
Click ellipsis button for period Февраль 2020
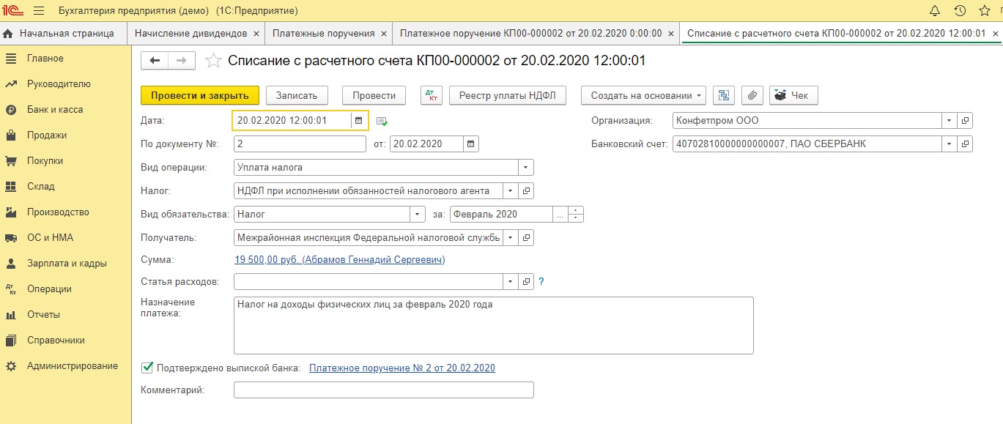pyautogui.click(x=560, y=215)
